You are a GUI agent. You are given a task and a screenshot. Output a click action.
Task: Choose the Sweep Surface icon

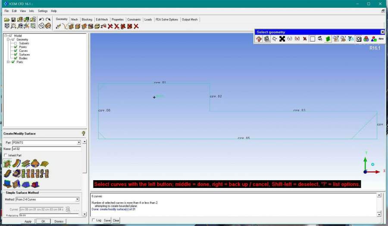(25, 163)
